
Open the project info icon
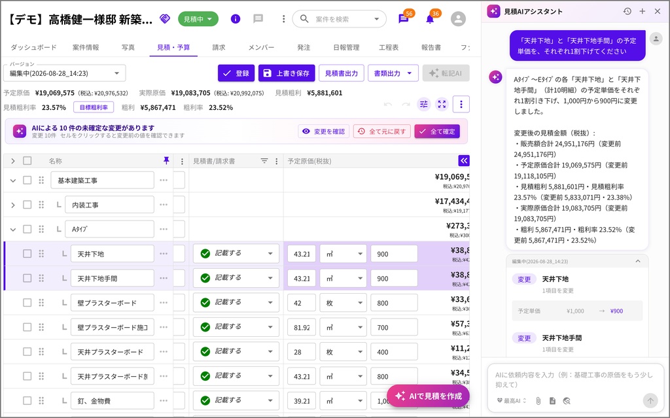coord(236,19)
